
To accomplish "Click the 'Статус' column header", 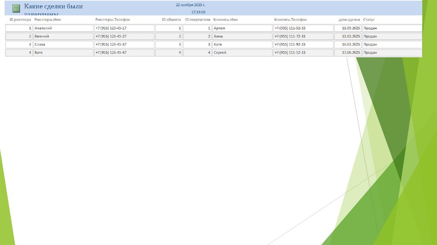I will coord(369,20).
